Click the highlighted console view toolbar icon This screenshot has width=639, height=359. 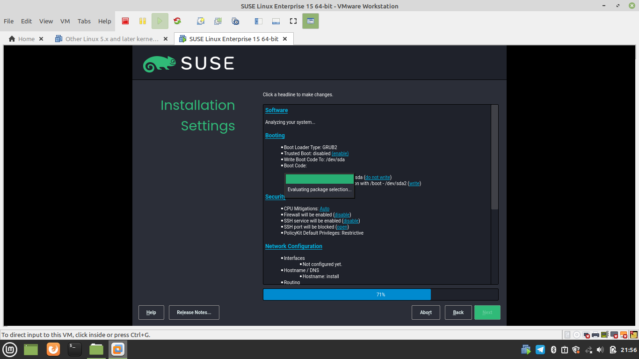(x=311, y=21)
